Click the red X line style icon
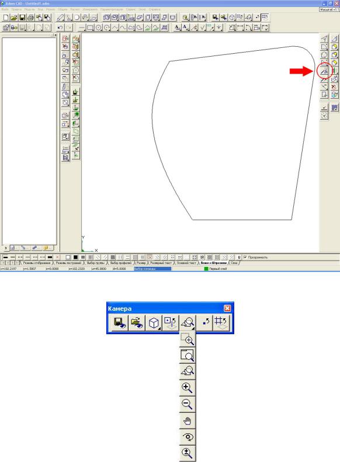 (57, 257)
